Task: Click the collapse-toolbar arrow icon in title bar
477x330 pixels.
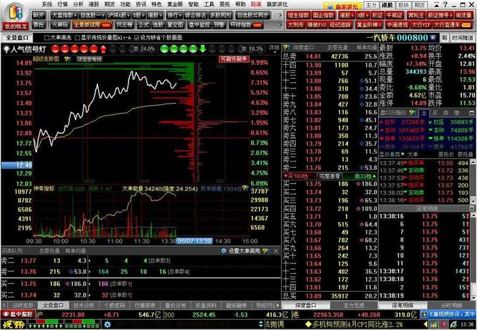Action: 437,5
